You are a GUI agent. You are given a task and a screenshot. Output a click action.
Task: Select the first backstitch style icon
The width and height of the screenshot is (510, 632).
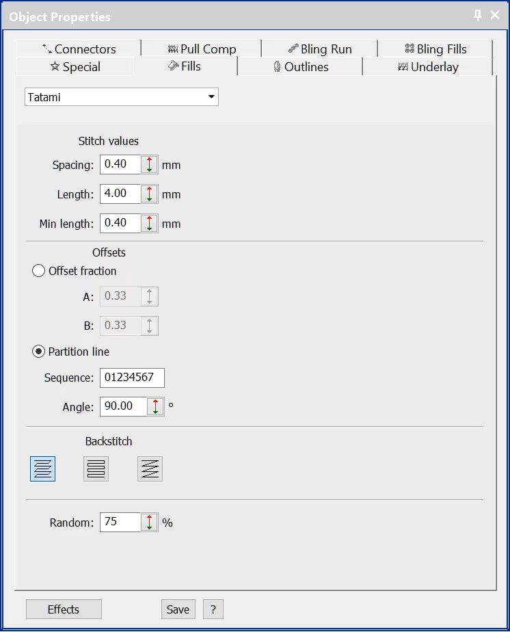click(x=42, y=469)
